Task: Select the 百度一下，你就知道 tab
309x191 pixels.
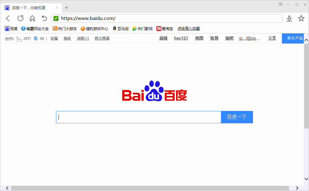Action: coord(31,8)
